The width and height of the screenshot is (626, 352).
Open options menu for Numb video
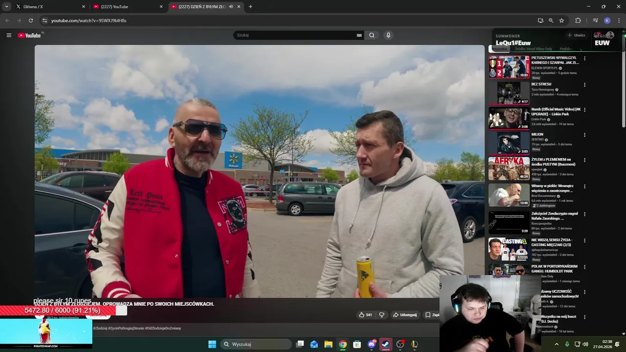(x=584, y=110)
